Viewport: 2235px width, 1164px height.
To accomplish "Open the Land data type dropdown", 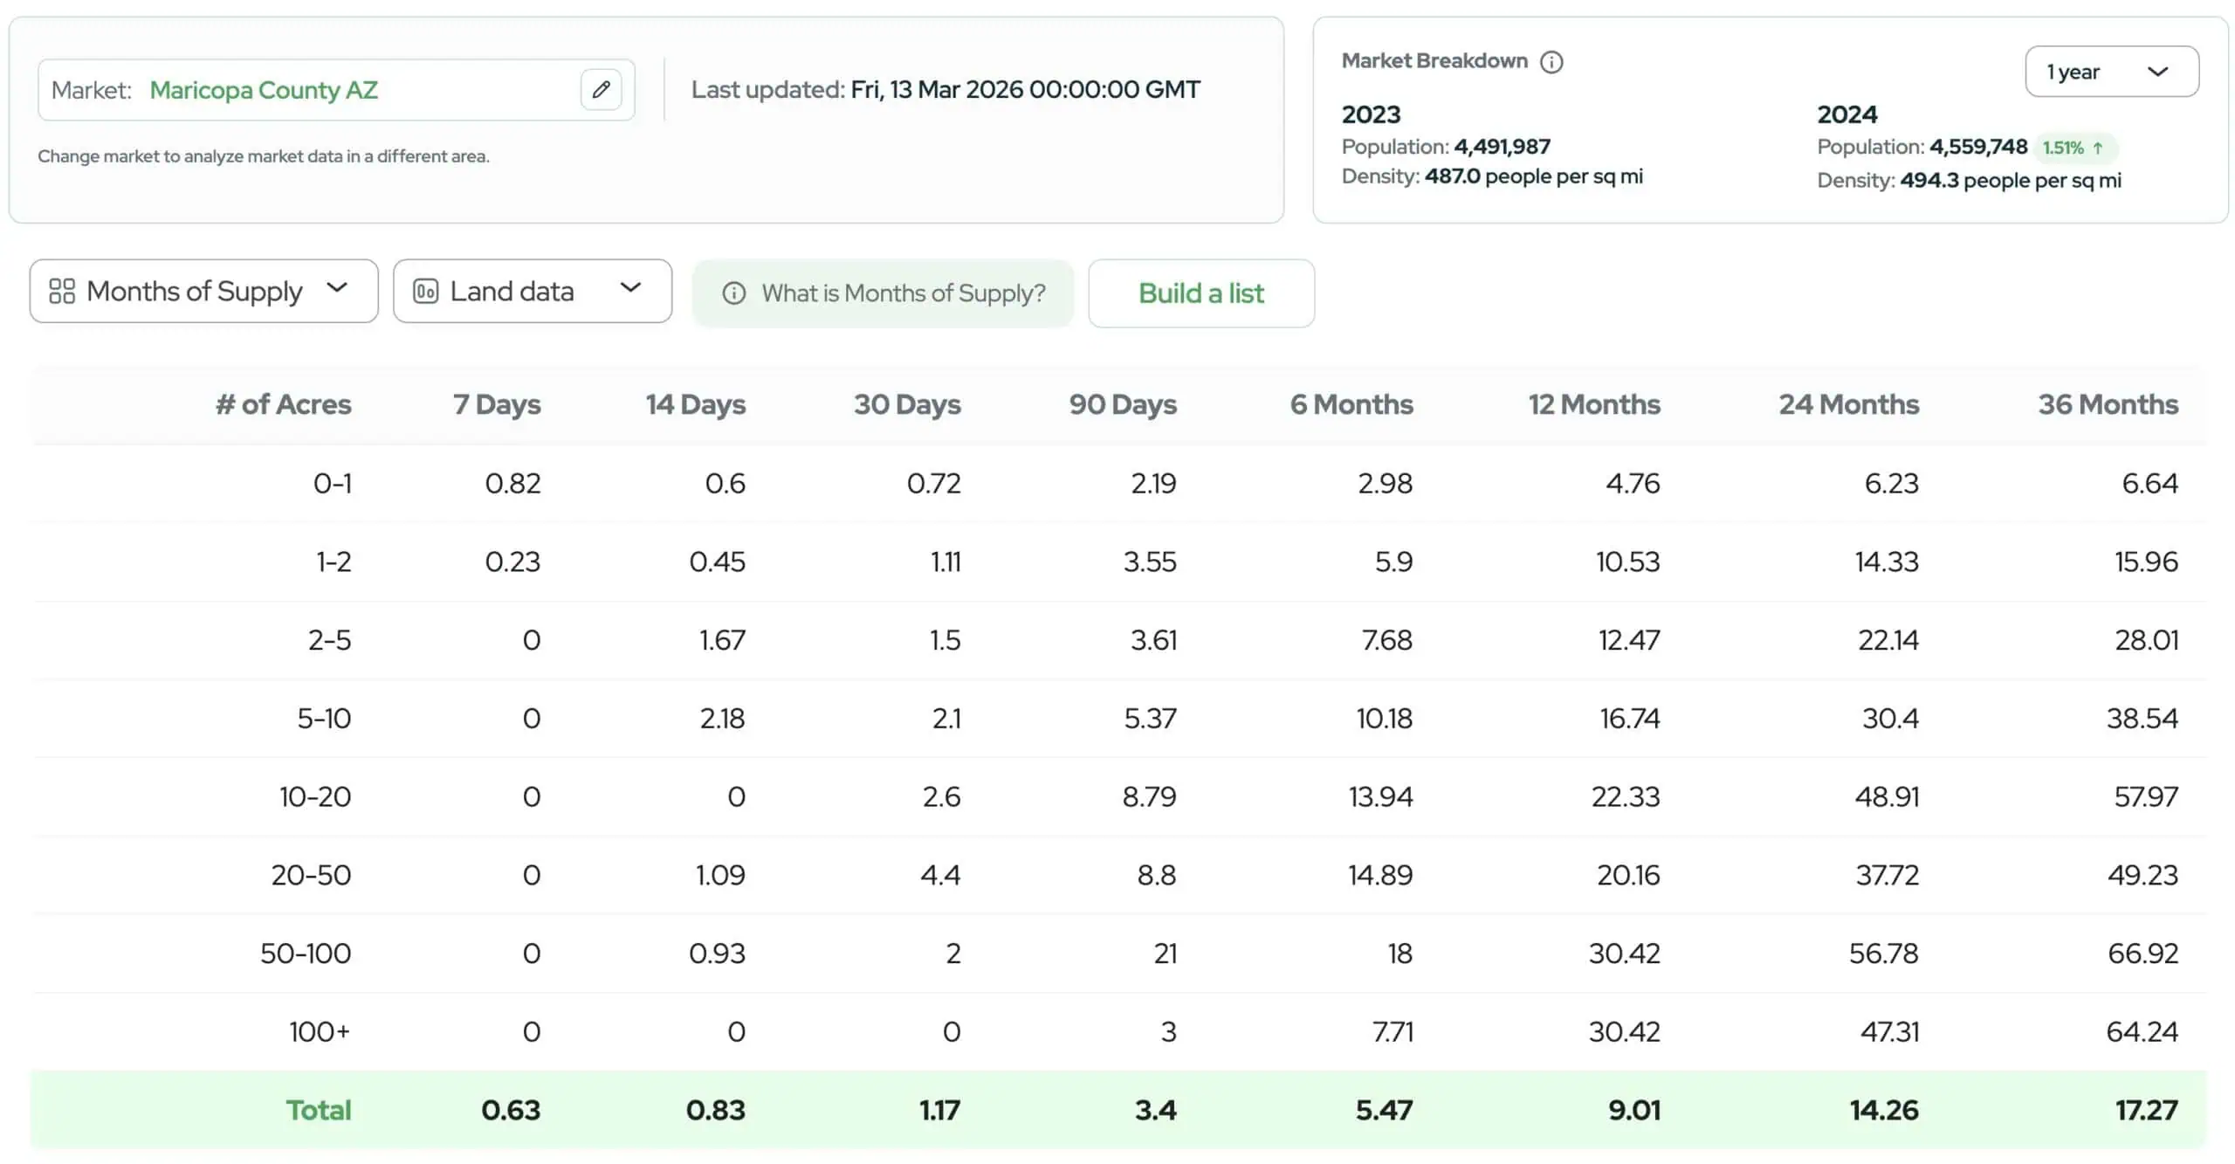I will click(x=532, y=292).
